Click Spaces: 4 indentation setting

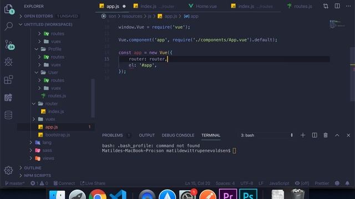[225, 183]
